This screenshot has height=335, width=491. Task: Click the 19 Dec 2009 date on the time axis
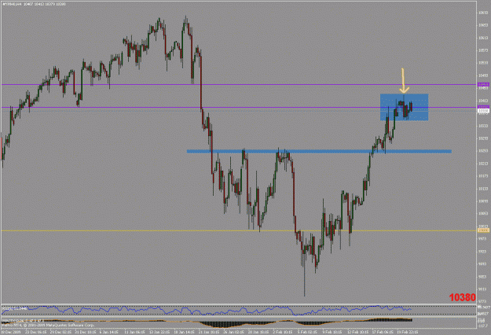[x=10, y=332]
